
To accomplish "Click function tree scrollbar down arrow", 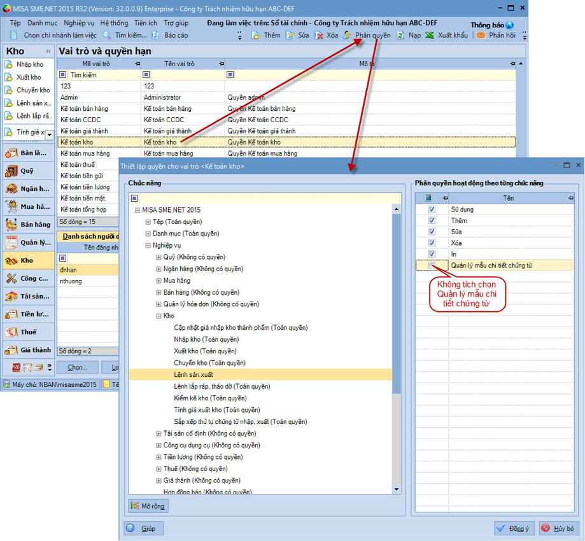I will click(x=397, y=489).
